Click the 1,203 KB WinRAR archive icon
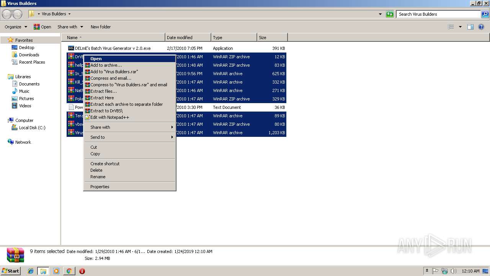Image resolution: width=490 pixels, height=276 pixels. 71,133
